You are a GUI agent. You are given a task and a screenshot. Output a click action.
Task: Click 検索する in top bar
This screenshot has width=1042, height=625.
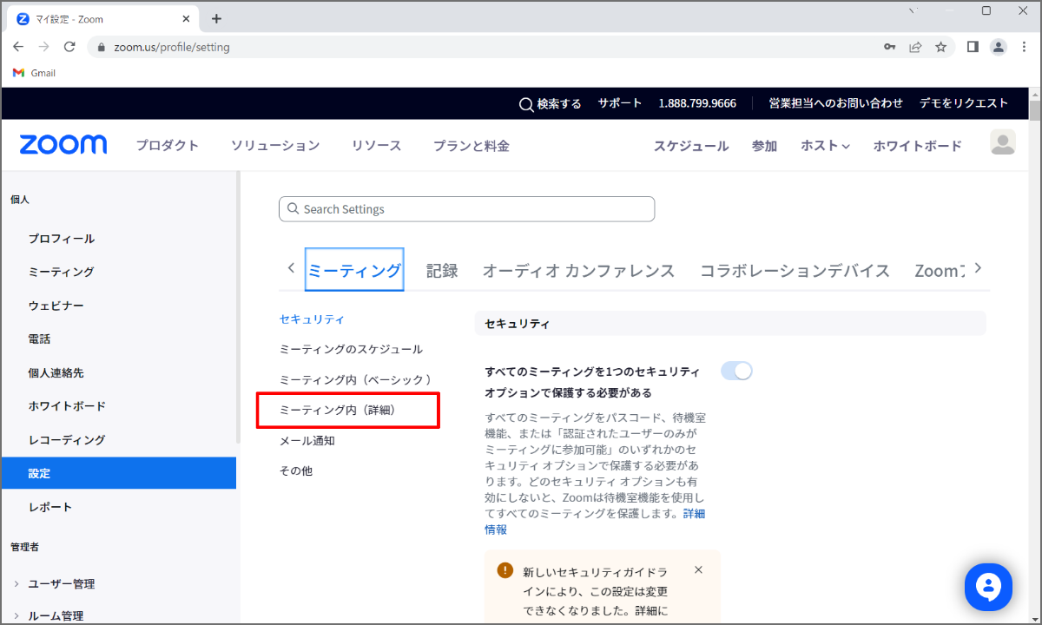(559, 103)
